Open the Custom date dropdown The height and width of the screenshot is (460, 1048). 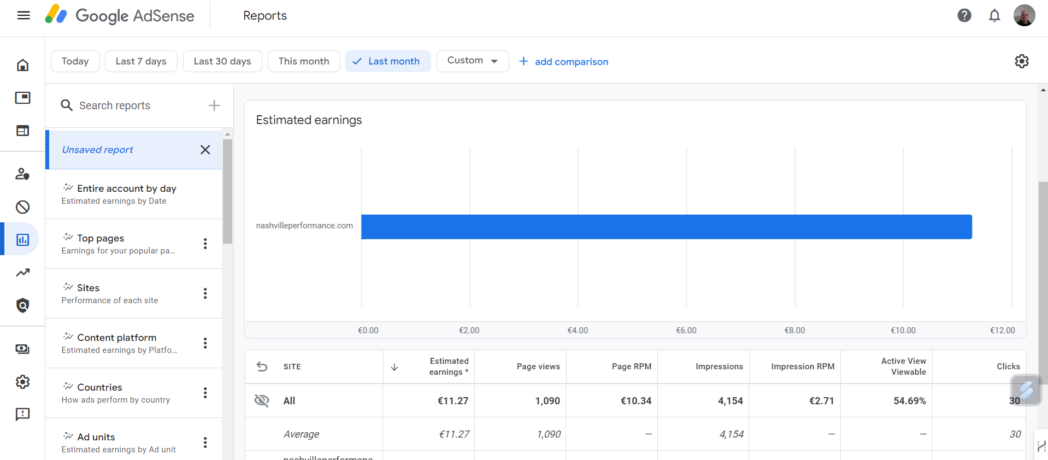473,61
